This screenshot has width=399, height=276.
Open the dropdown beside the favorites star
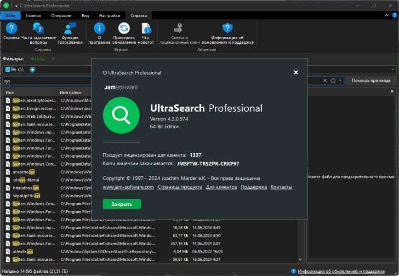click(x=340, y=80)
